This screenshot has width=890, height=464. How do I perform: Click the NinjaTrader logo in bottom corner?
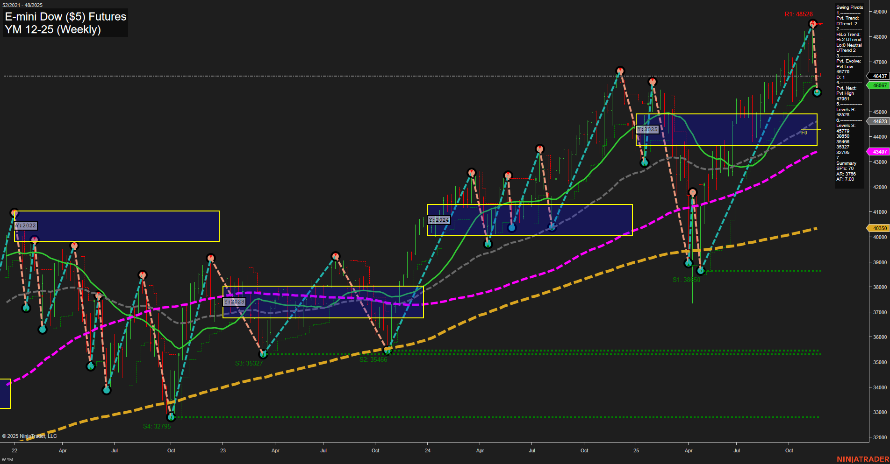[x=861, y=459]
